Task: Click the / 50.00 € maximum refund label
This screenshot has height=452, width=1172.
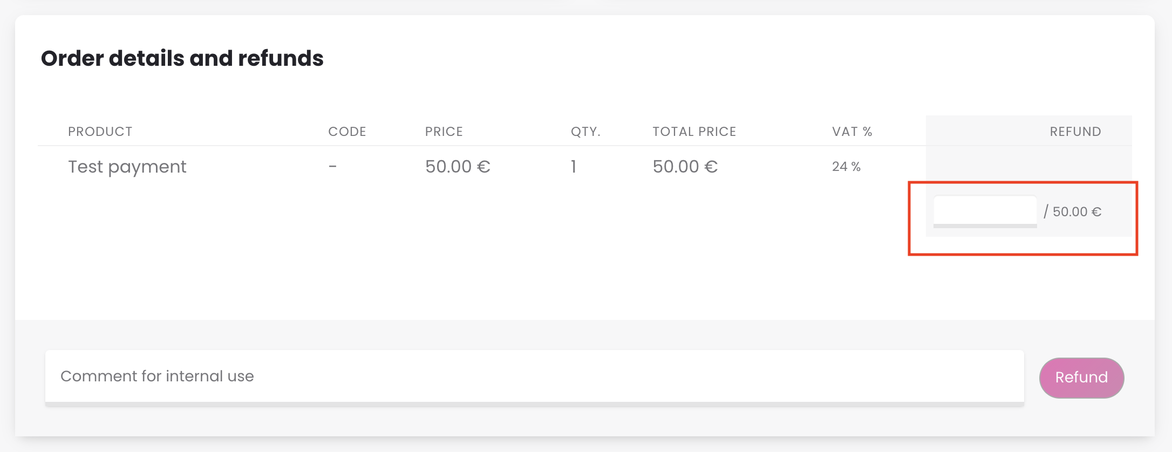Action: pos(1073,211)
